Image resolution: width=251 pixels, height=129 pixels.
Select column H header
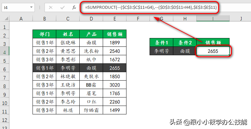coord(185,19)
